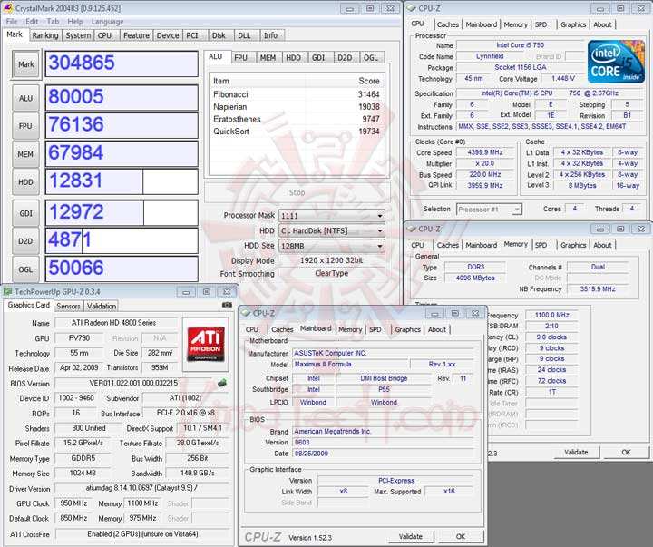This screenshot has width=653, height=547.
Task: Open SPD tab in top CPU-Z window
Action: (x=541, y=24)
